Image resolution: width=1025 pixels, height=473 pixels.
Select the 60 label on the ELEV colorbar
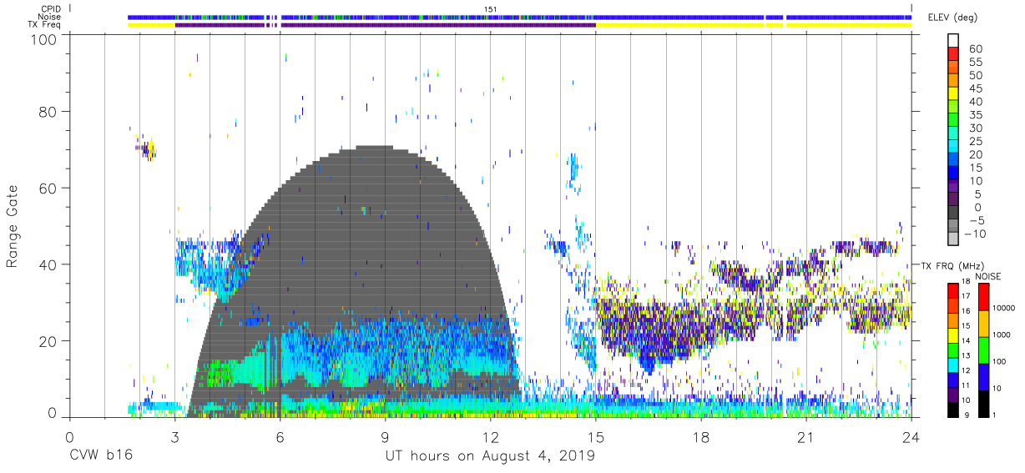coord(975,49)
